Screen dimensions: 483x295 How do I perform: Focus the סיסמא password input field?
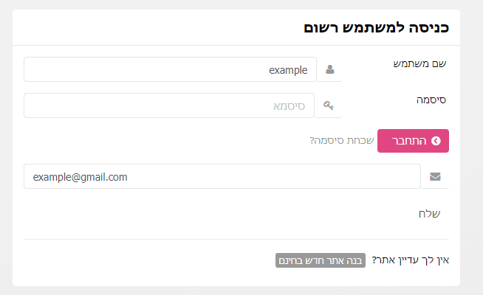tap(169, 105)
